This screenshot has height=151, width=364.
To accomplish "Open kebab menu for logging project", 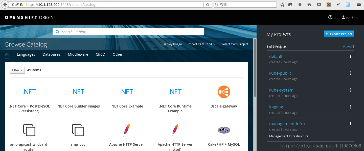I will 351,107.
